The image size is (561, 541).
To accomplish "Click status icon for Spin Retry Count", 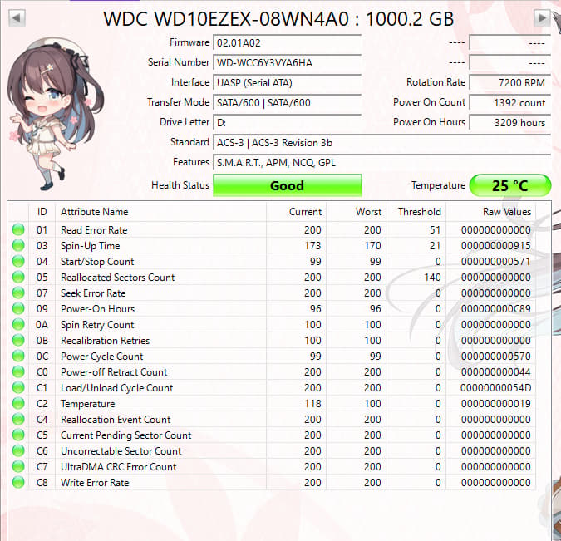I will pyautogui.click(x=18, y=324).
